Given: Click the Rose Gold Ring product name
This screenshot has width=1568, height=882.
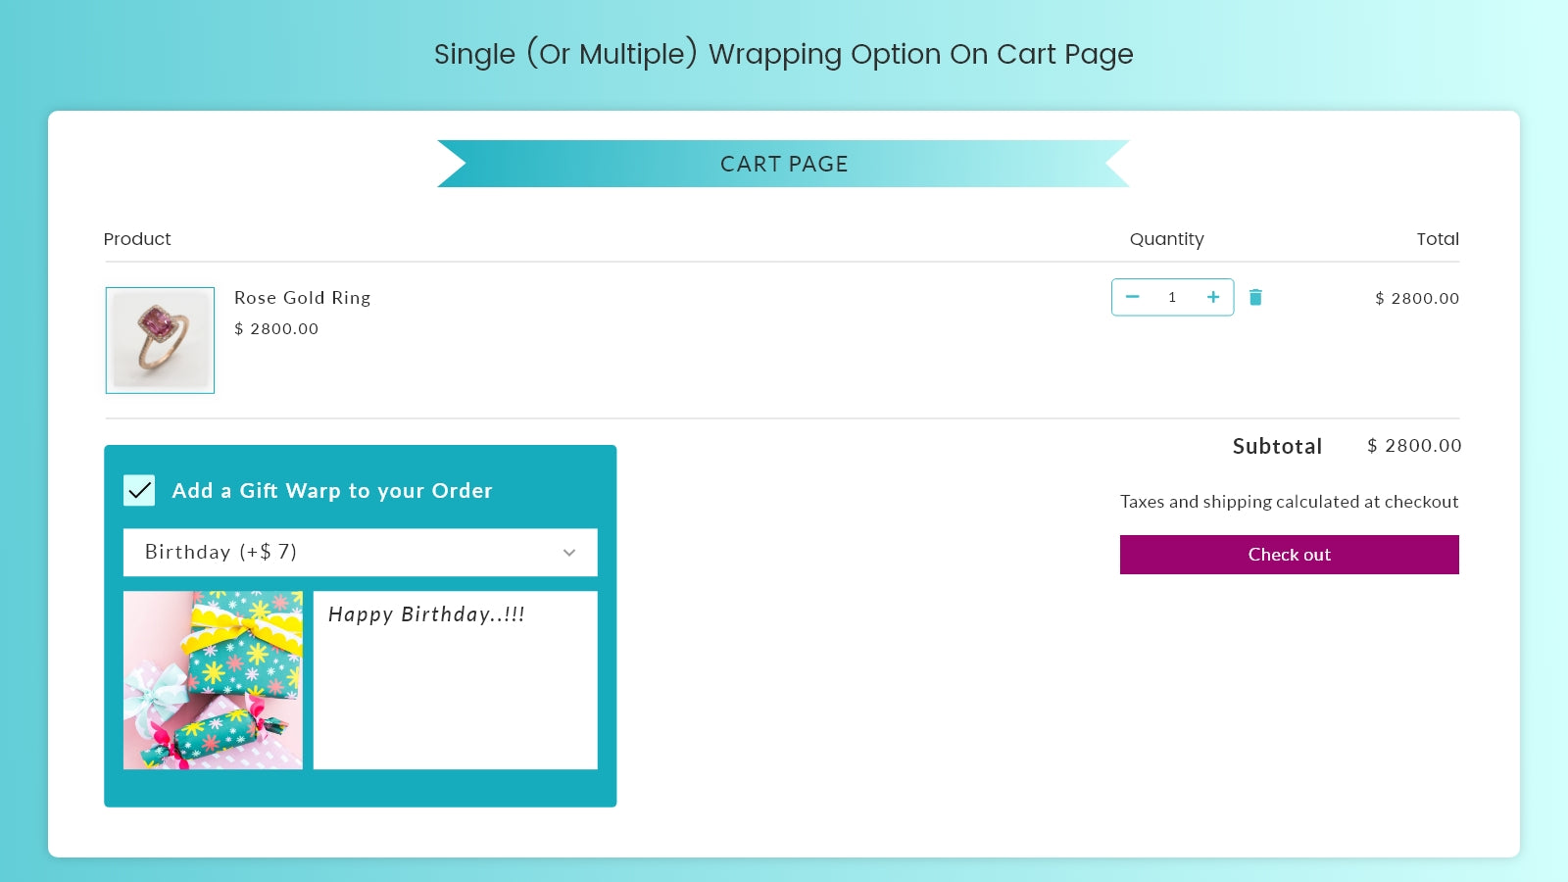Looking at the screenshot, I should (x=302, y=297).
